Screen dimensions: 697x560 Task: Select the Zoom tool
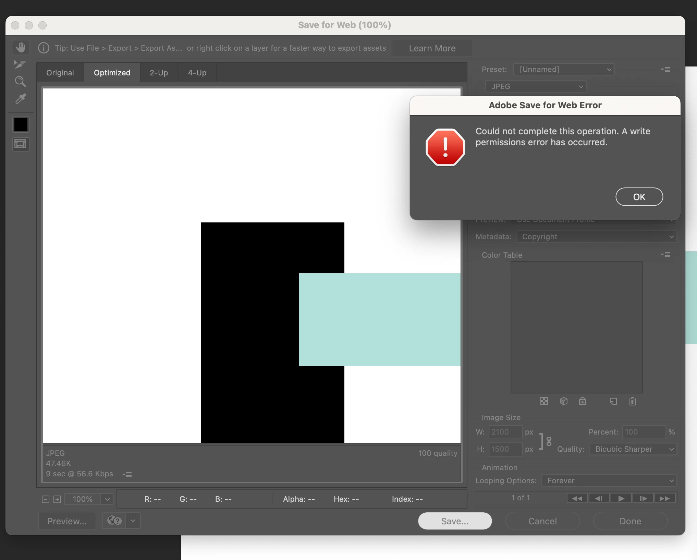pos(20,82)
